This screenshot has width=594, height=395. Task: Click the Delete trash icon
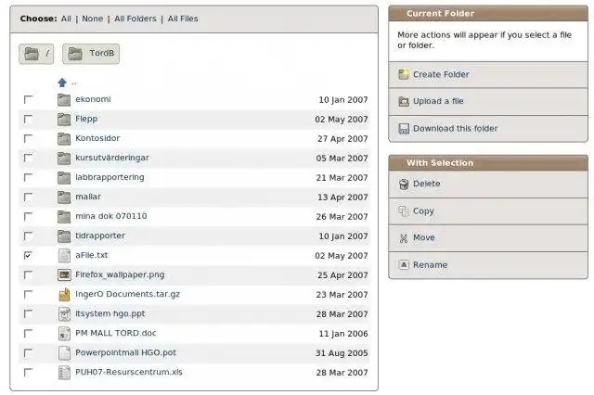[404, 185]
